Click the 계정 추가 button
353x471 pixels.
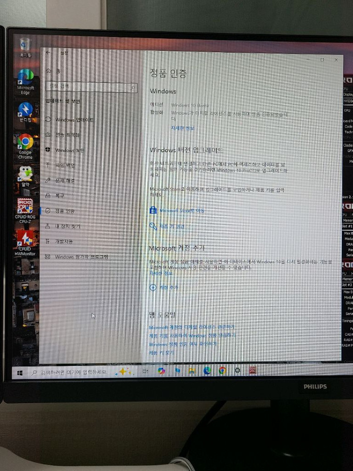click(164, 287)
